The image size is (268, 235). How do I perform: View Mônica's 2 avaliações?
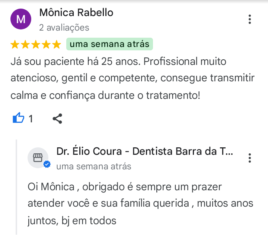(64, 28)
